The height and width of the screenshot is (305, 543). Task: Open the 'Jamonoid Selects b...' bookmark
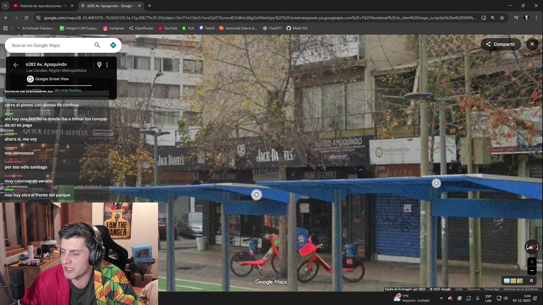(x=238, y=28)
